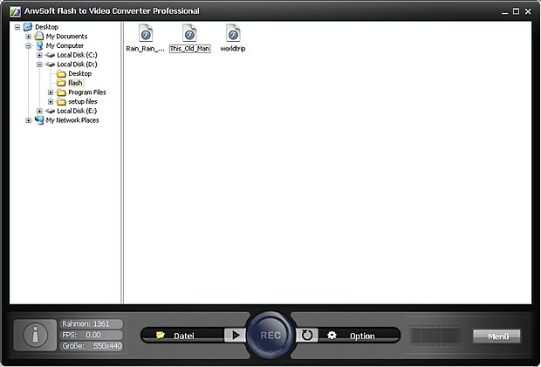Viewport: 541px width, 367px height.
Task: Select Local Disk (C:) in the tree
Action: (x=77, y=55)
